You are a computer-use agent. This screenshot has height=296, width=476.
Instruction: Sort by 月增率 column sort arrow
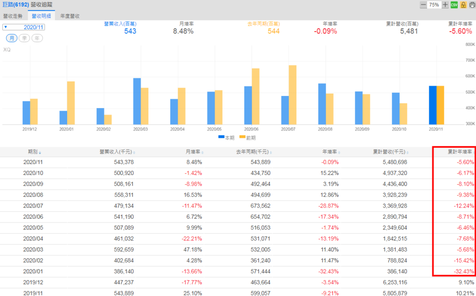(203, 153)
